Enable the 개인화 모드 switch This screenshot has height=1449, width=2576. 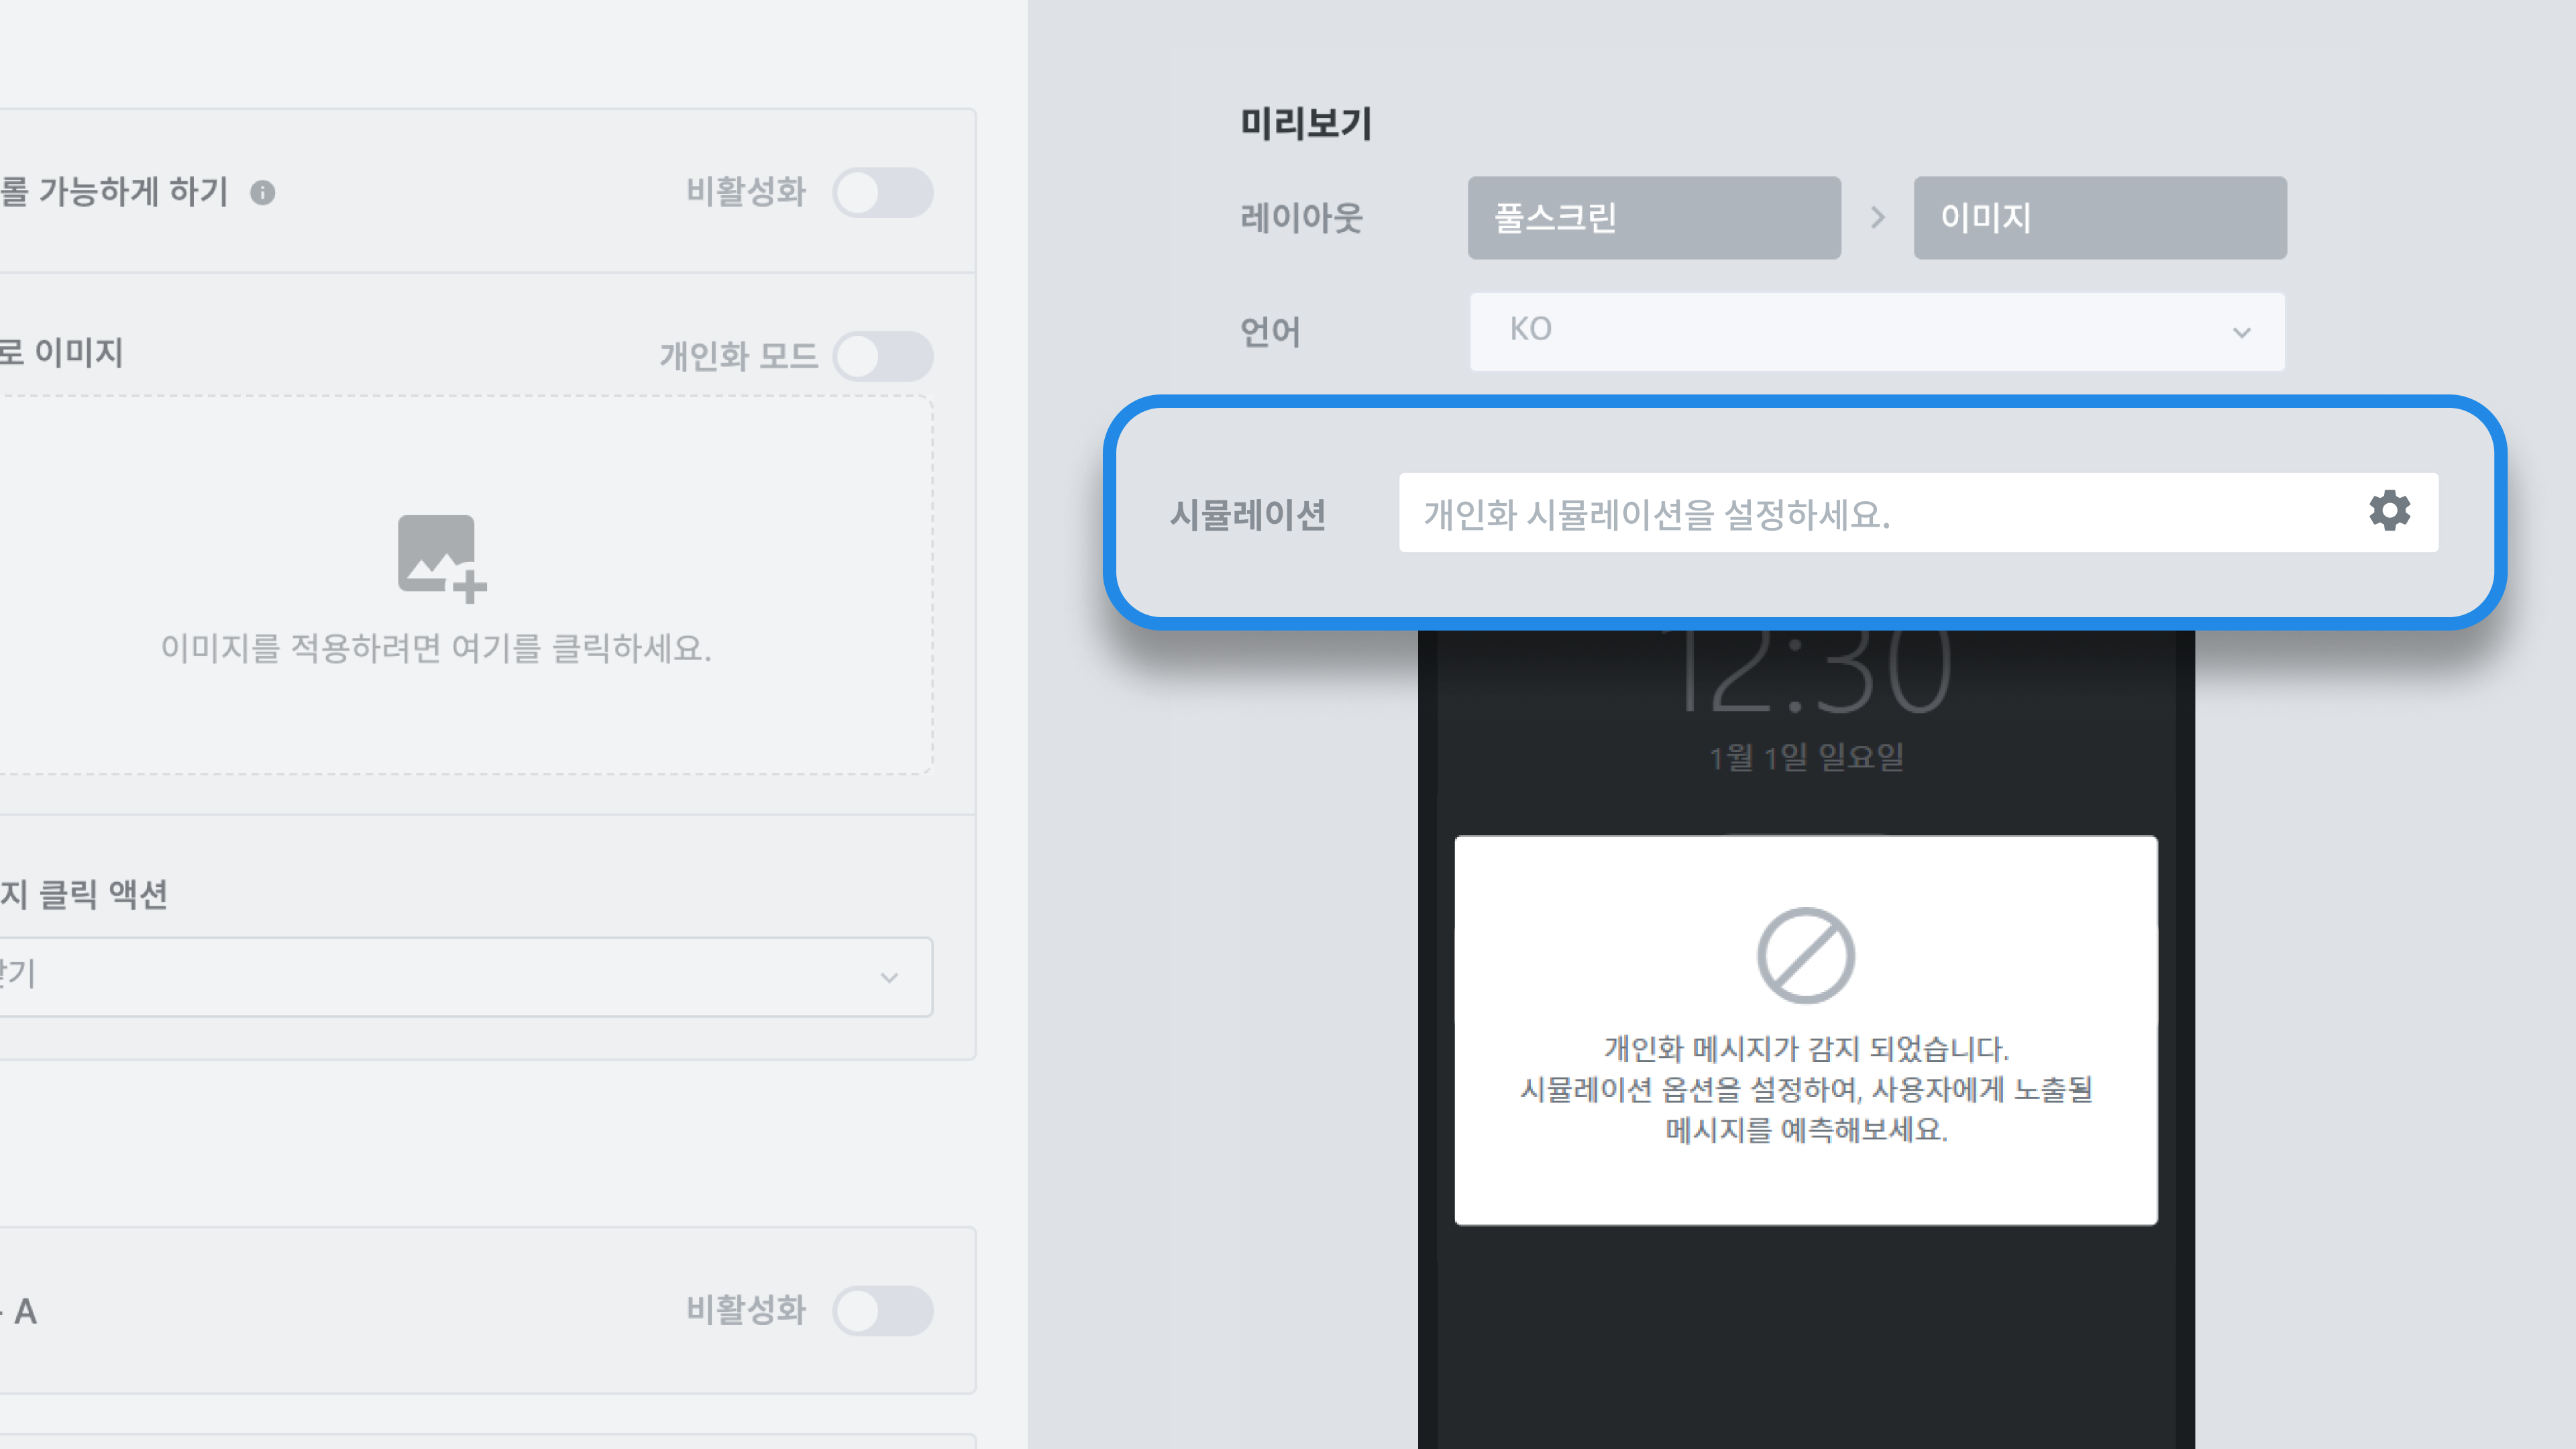tap(883, 356)
